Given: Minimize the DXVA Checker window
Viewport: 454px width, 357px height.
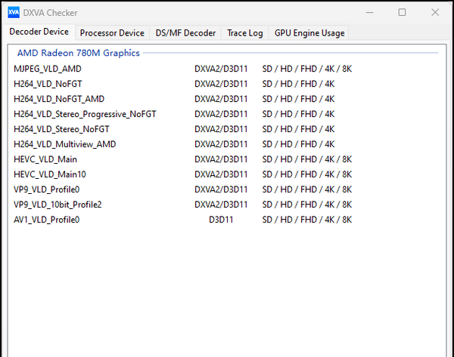Looking at the screenshot, I should (x=368, y=13).
